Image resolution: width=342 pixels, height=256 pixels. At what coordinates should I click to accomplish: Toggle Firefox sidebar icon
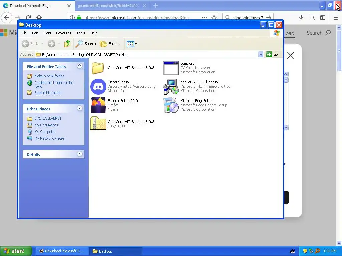[x=323, y=18]
